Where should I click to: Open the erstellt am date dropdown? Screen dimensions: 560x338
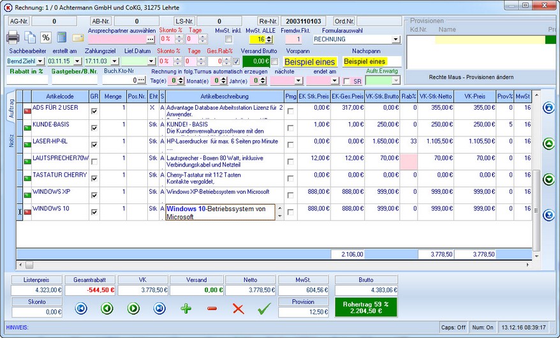click(77, 61)
